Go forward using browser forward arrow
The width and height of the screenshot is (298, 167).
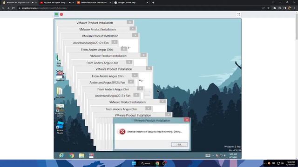8,8
